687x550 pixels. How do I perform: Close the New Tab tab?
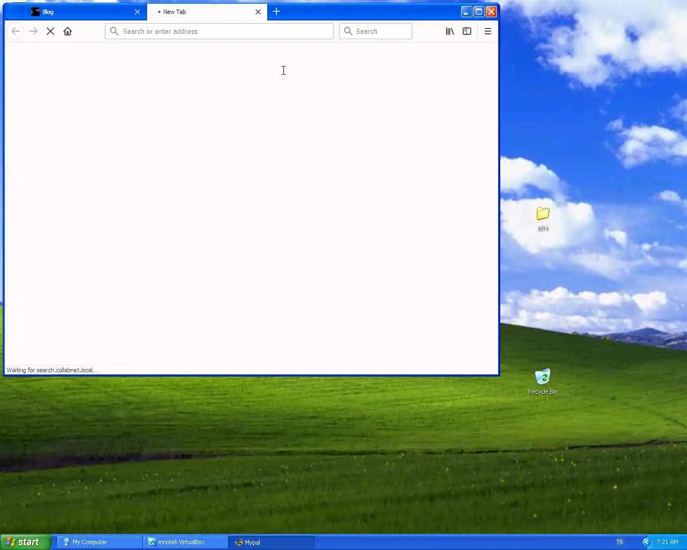coord(258,12)
